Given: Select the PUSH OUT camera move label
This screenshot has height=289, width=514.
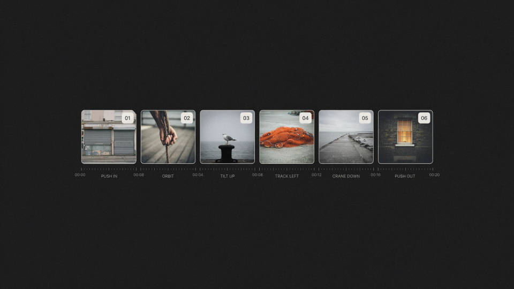Looking at the screenshot, I should click(405, 176).
